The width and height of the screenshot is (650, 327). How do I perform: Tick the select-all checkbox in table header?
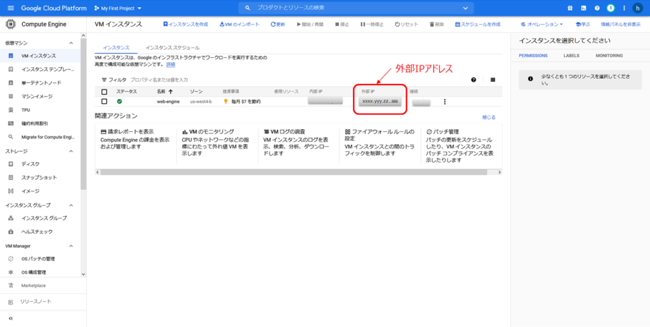coord(105,92)
